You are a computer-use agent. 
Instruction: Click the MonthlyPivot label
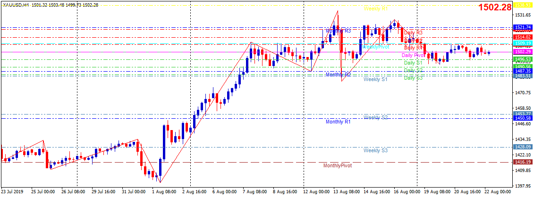(337, 166)
